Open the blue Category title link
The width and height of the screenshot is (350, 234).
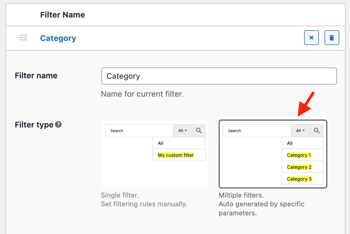point(58,38)
